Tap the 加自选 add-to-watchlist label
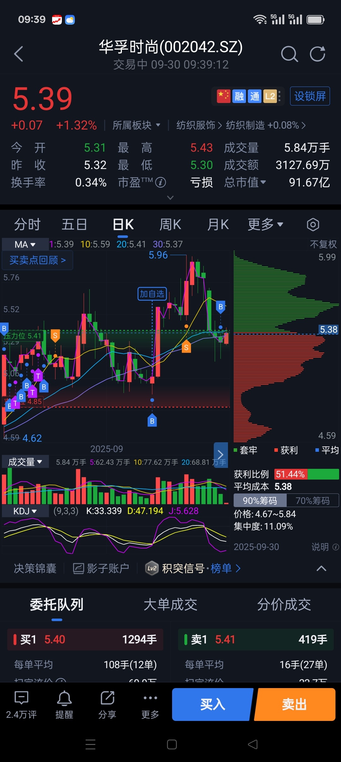 [152, 294]
